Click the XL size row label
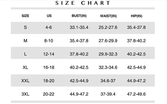The height and width of the screenshot is (104, 167). [25, 68]
